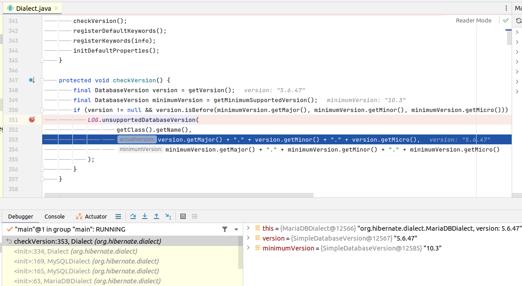
Task: Collapse the checkVersion method fold marker
Action: [x=42, y=80]
